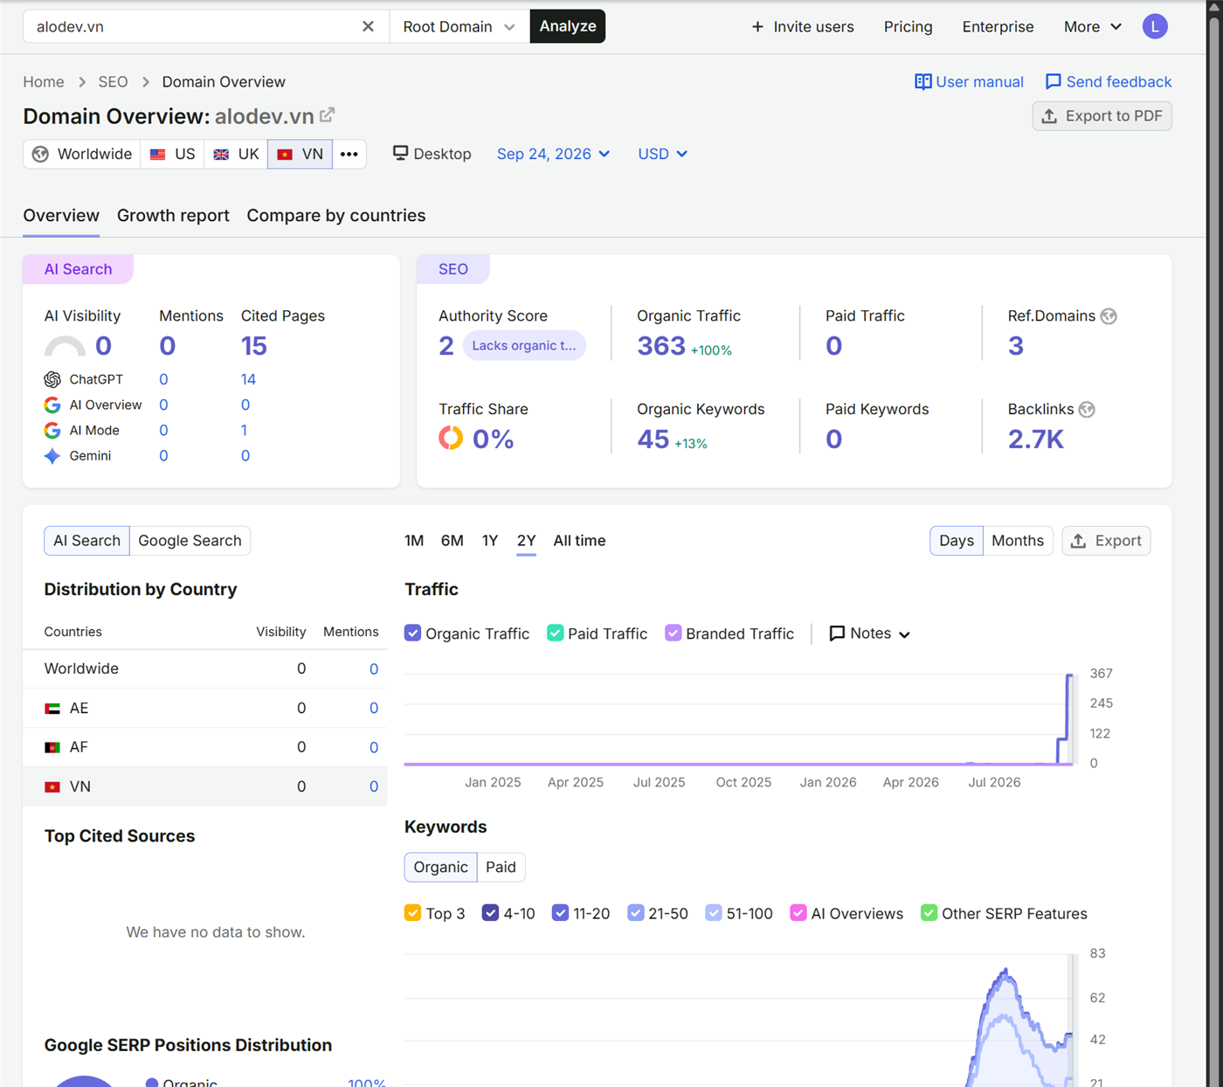The width and height of the screenshot is (1223, 1087).
Task: Click the Notes comment icon
Action: (x=837, y=634)
